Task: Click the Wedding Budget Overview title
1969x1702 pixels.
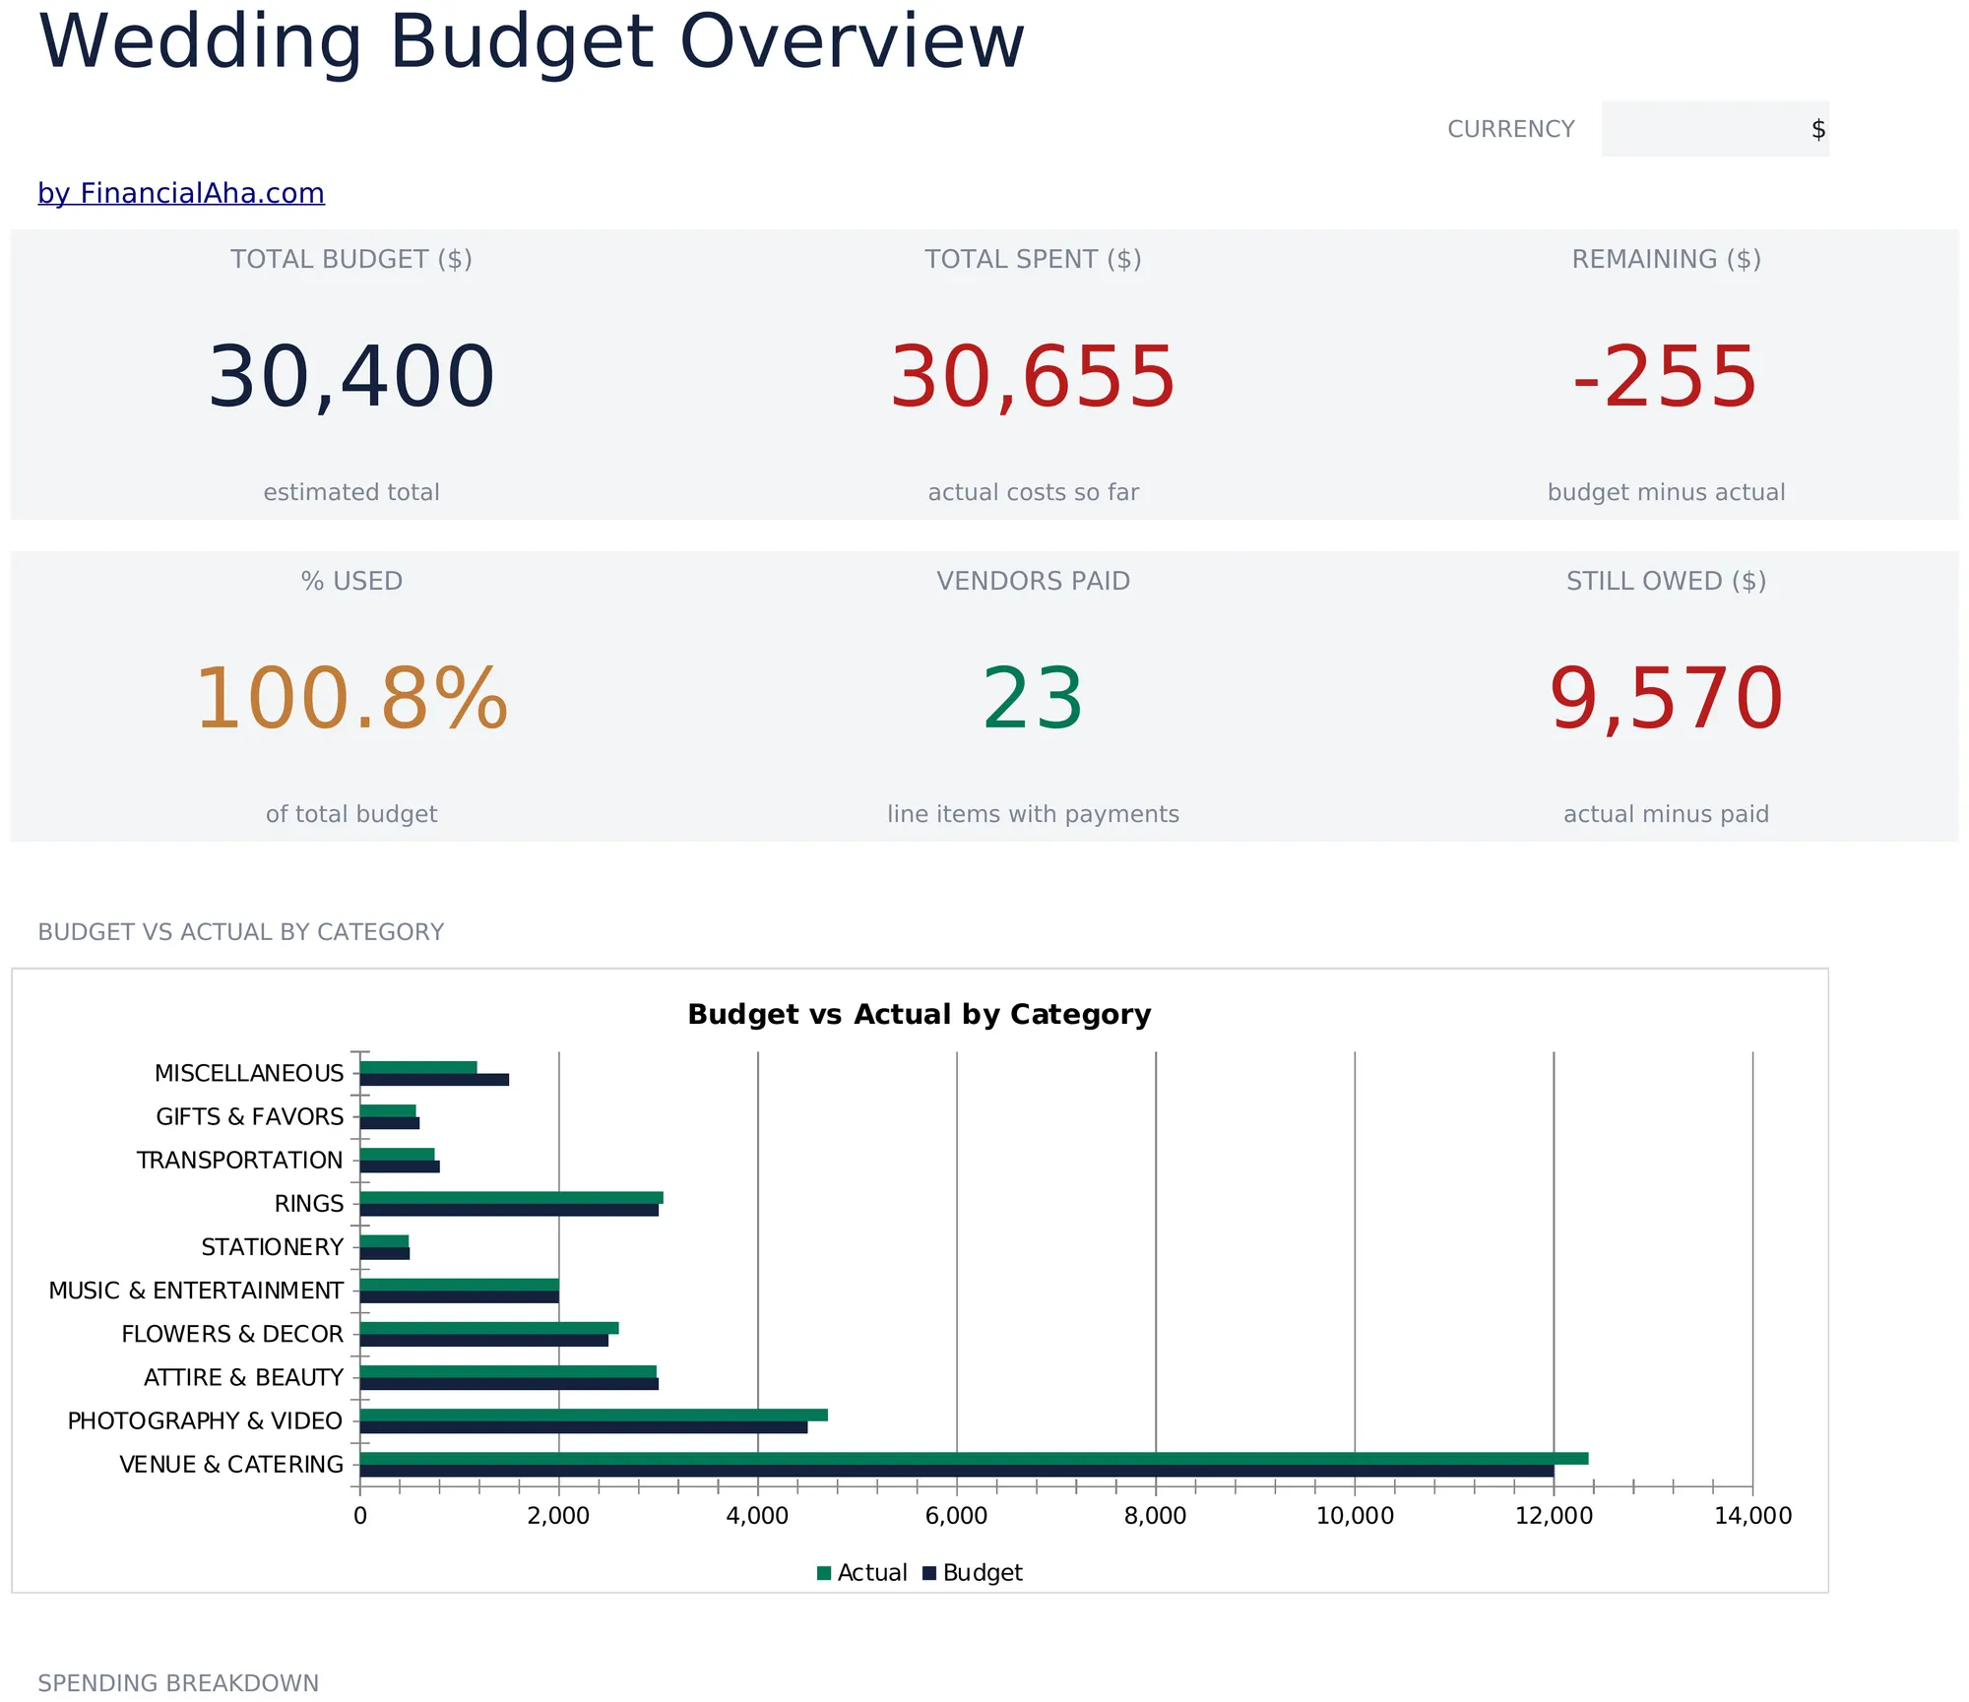Action: point(532,42)
